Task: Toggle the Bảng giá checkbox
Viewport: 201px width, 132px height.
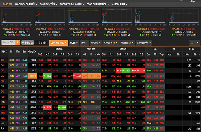Action: (23, 43)
